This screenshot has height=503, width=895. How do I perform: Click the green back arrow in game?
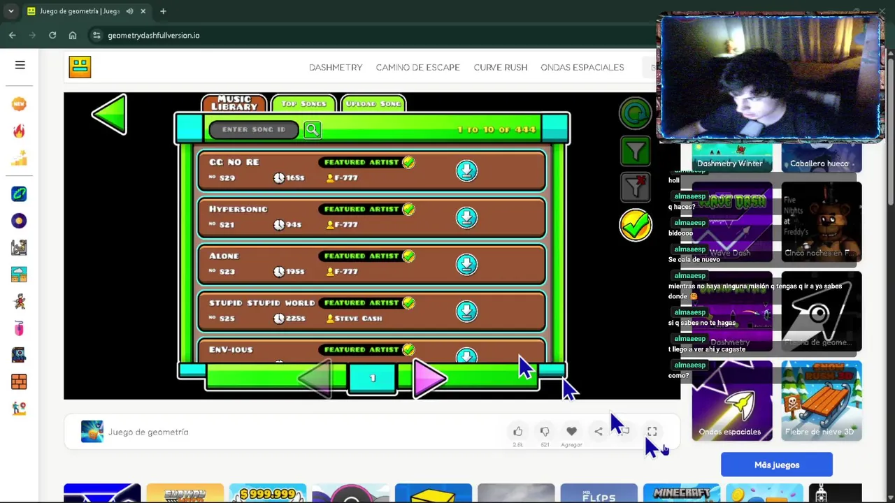click(x=110, y=114)
